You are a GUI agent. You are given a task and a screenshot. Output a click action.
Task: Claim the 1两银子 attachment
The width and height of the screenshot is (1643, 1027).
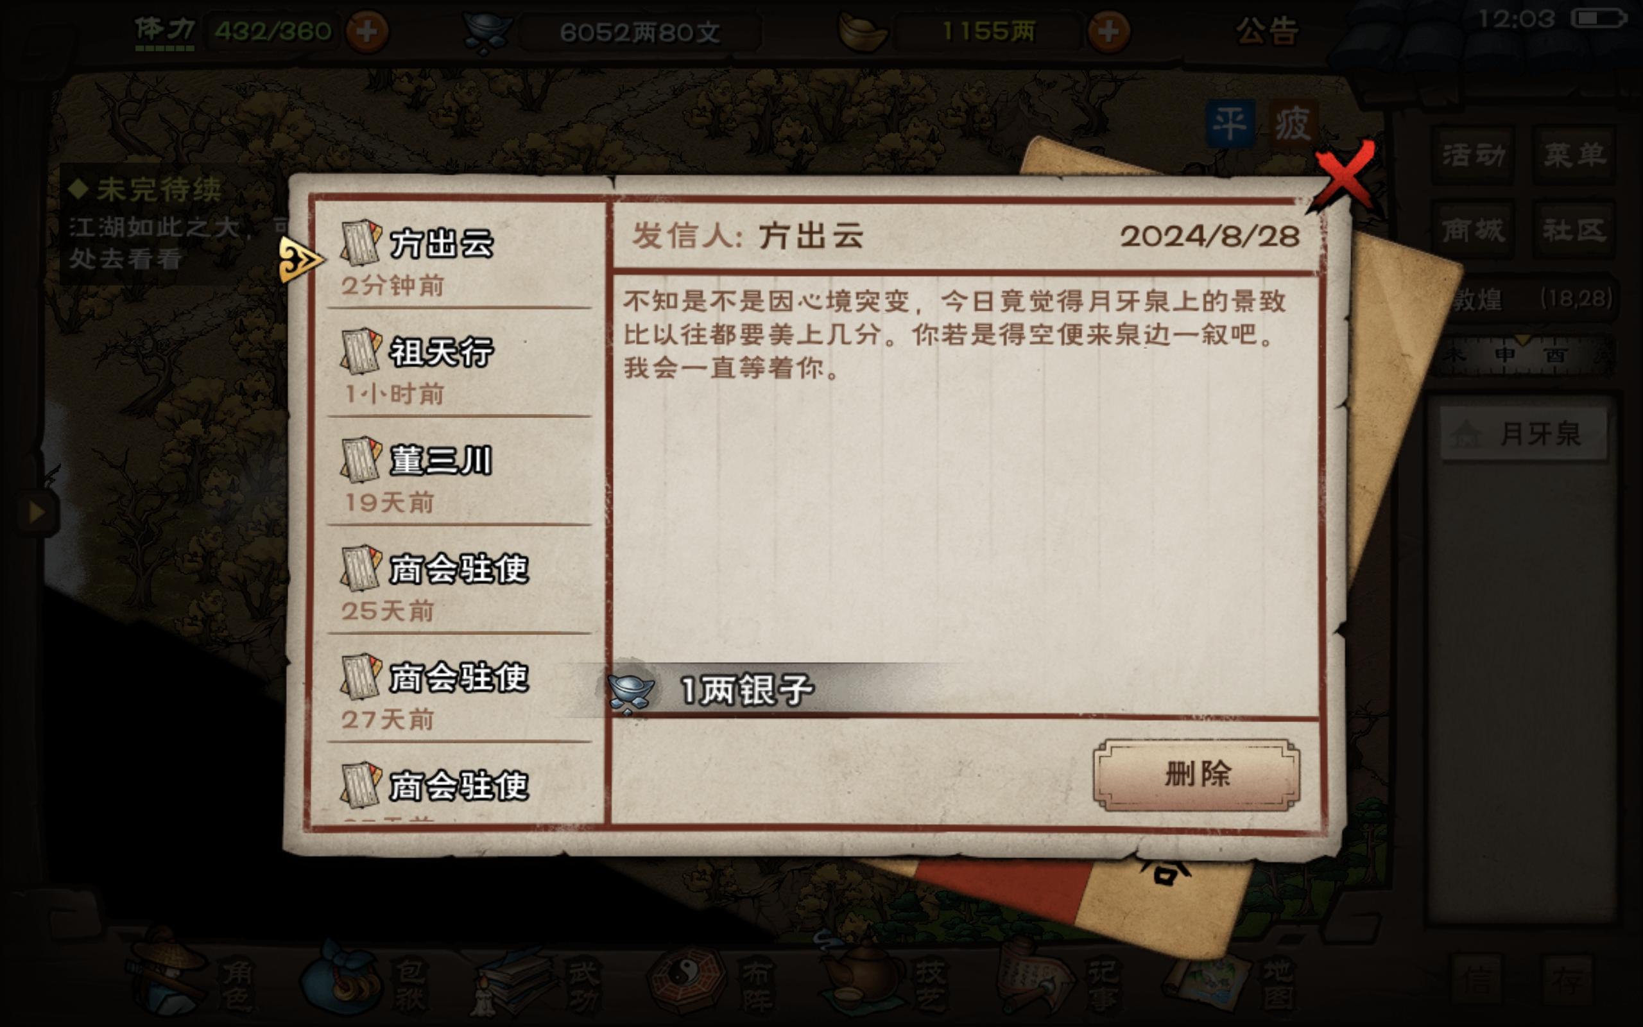pos(713,689)
